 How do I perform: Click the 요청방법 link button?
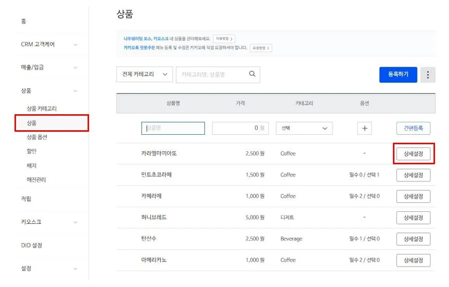coord(261,48)
